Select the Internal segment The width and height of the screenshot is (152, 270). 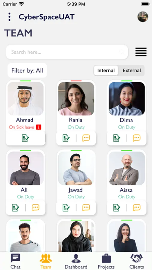[106, 70]
